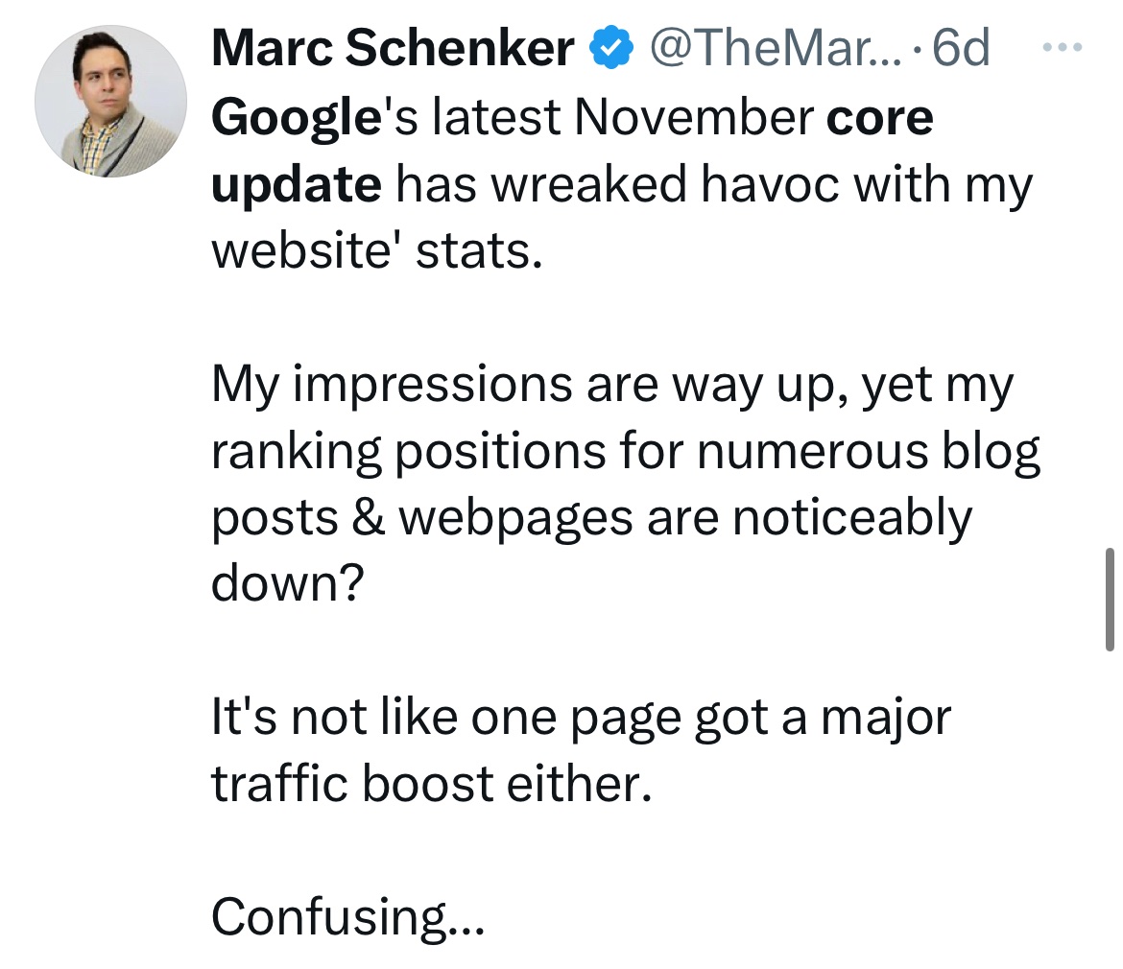Click the scrollbar thumb on the right edge
1123x969 pixels.
point(1110,600)
